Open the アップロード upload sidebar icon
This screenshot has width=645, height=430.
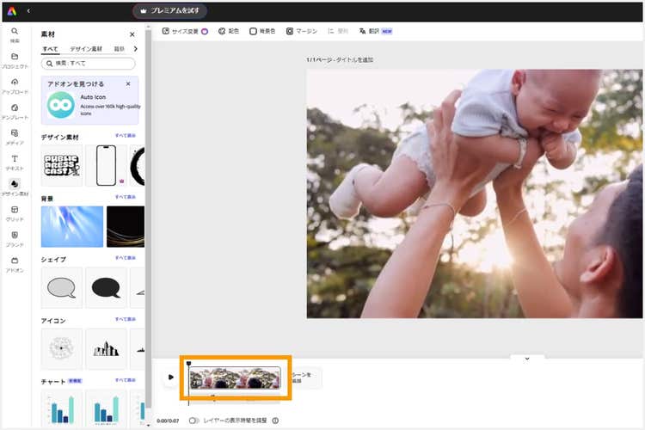(15, 86)
